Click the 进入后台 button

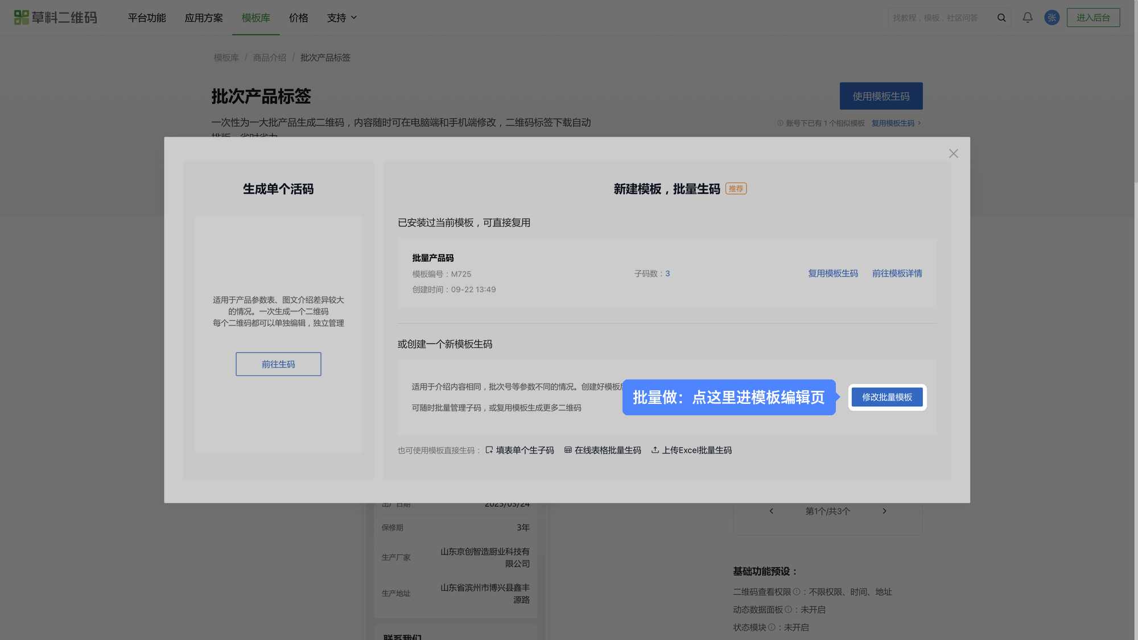pos(1093,18)
